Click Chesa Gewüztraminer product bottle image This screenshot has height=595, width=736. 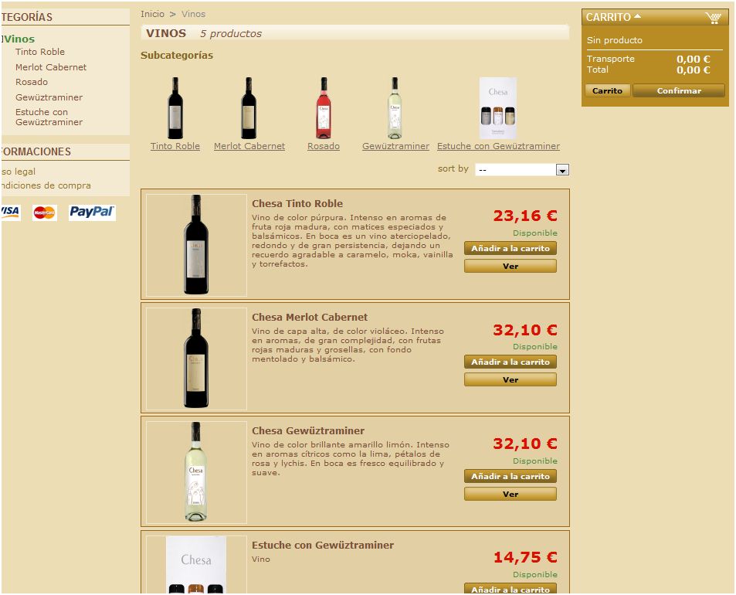[196, 472]
